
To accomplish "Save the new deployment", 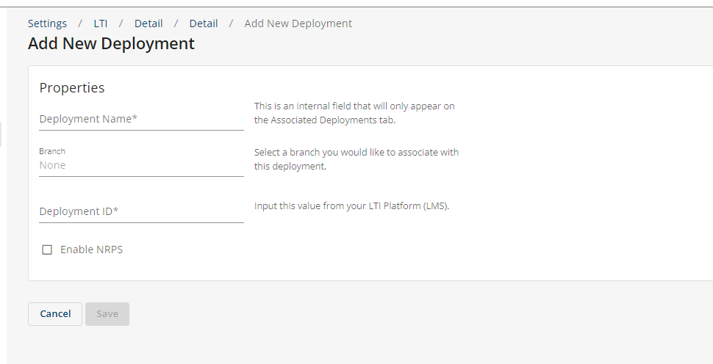I will 107,314.
